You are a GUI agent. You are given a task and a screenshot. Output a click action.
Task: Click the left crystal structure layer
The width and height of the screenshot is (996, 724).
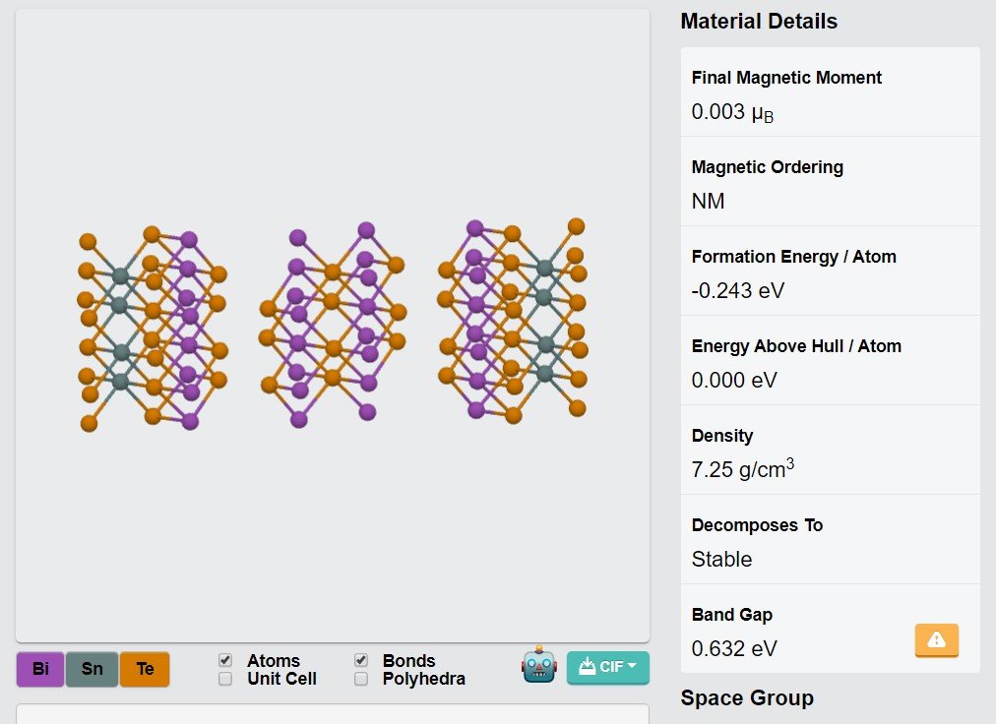click(153, 329)
